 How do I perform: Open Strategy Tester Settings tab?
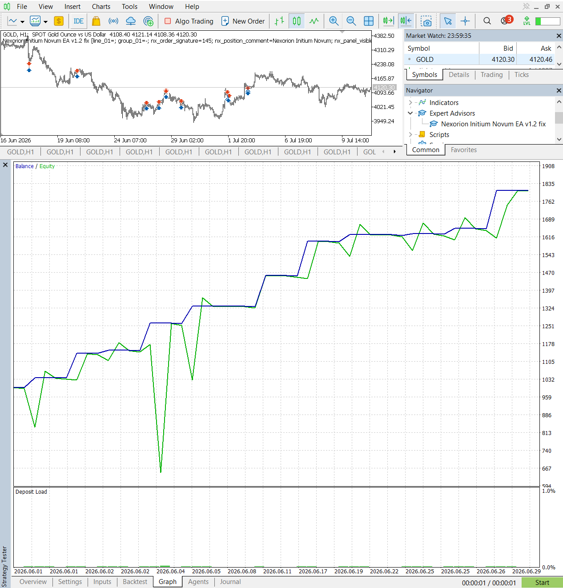click(70, 582)
